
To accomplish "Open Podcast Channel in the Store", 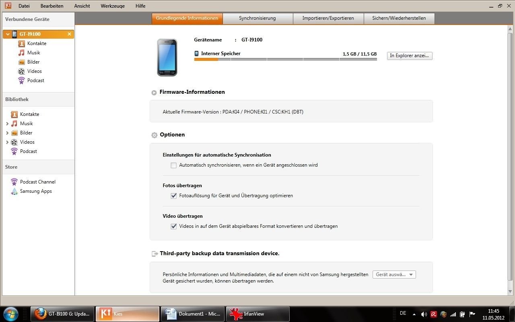I will point(33,182).
